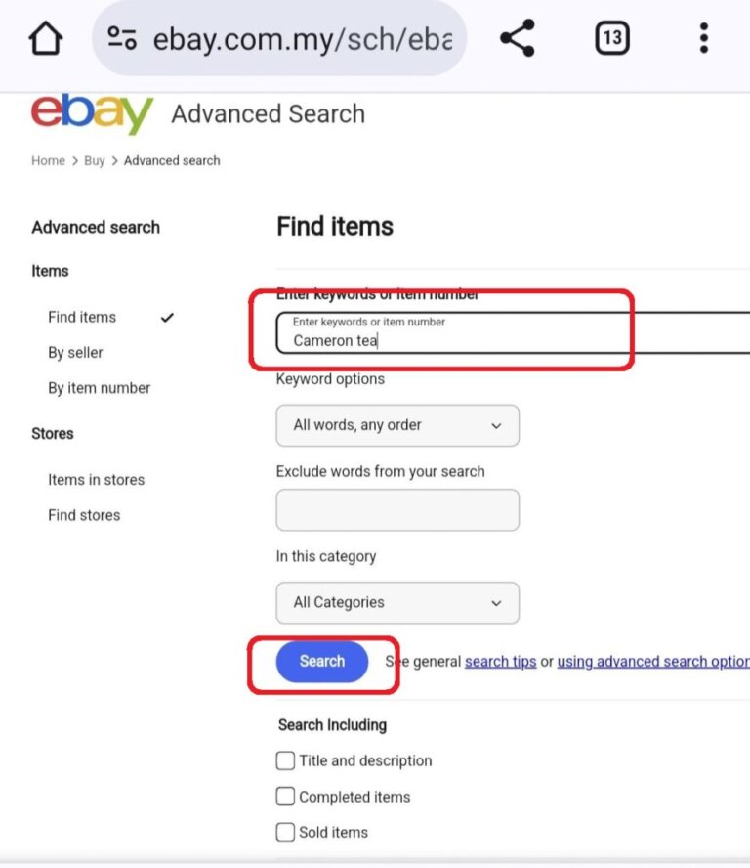Screen dimensions: 750x868
Task: Open site info icon in address bar
Action: (122, 39)
